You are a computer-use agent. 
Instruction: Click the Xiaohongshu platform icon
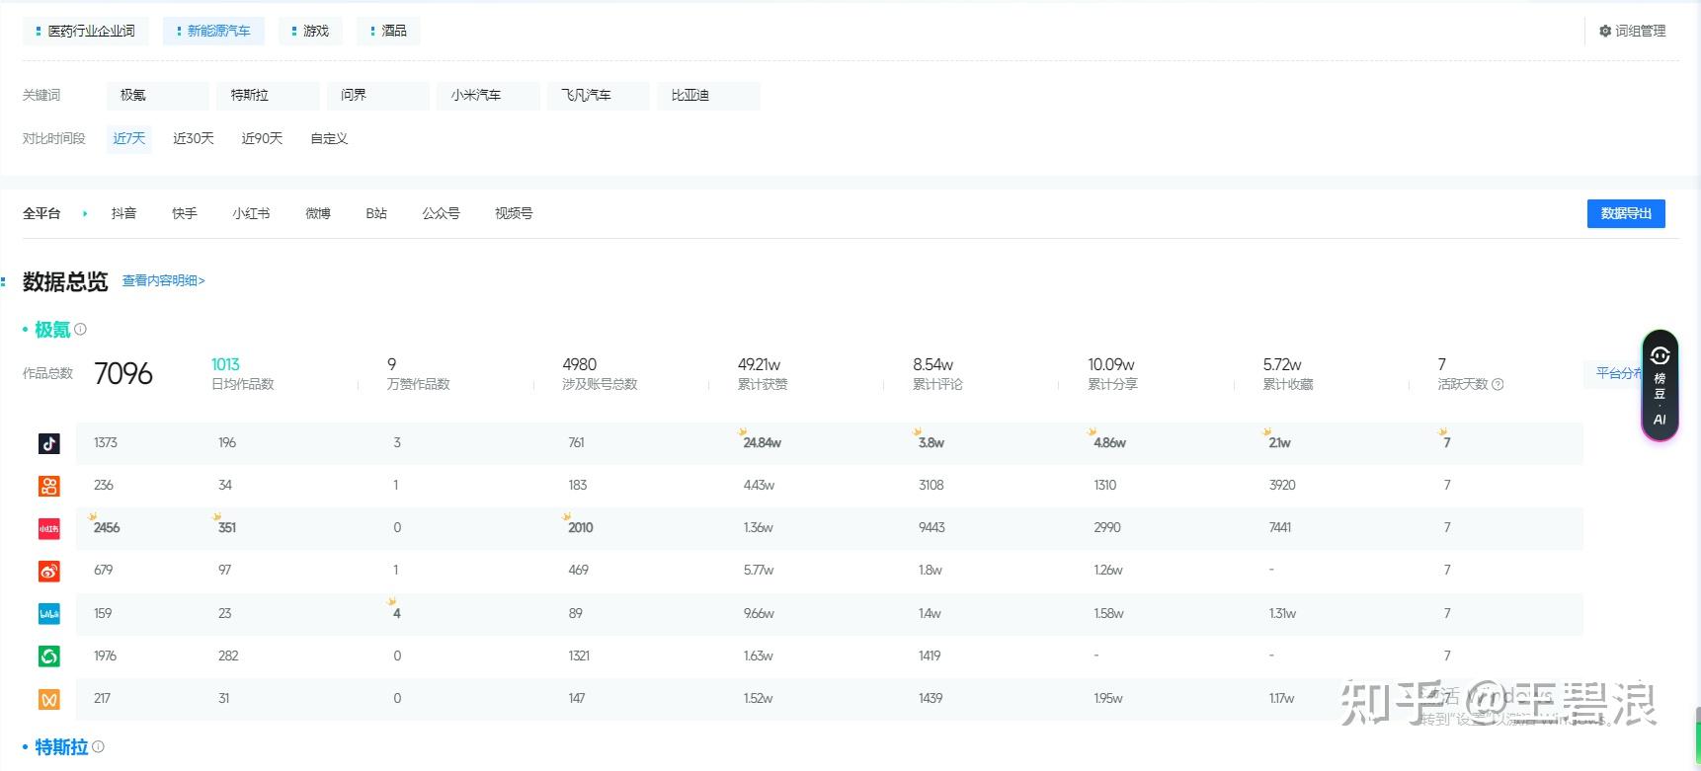49,528
